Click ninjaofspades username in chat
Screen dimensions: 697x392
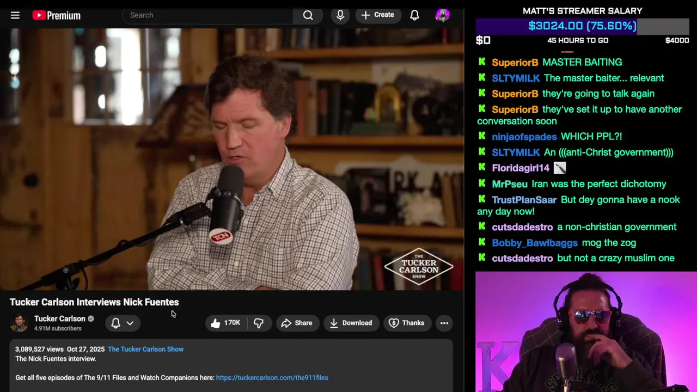click(x=524, y=137)
